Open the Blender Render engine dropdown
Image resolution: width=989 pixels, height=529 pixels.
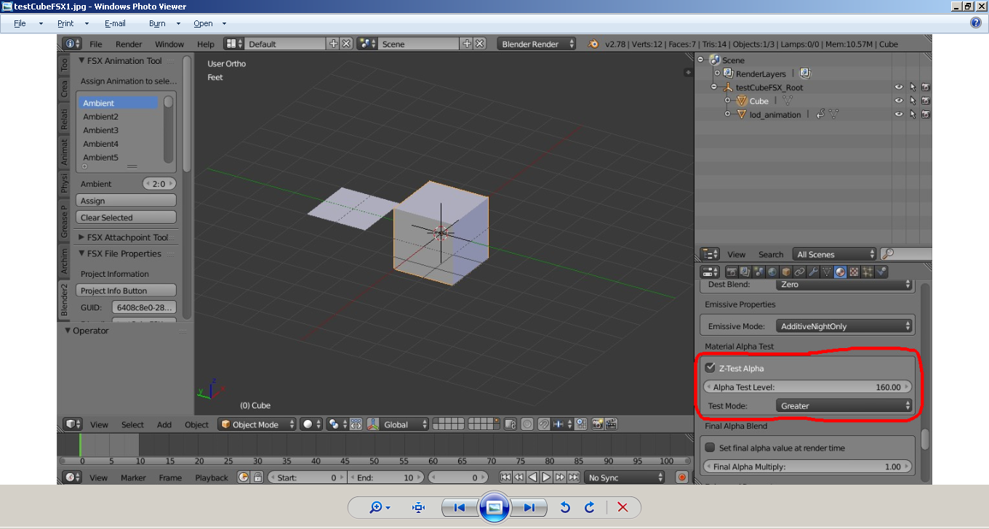click(x=537, y=44)
